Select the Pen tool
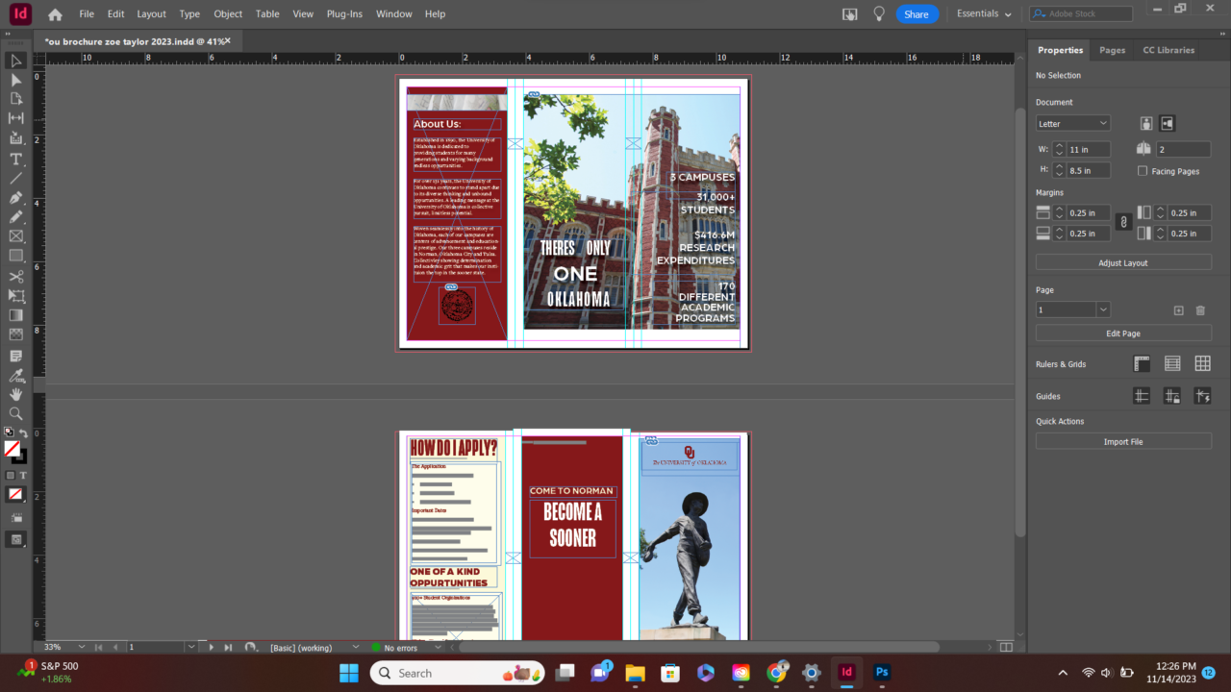 pos(16,197)
